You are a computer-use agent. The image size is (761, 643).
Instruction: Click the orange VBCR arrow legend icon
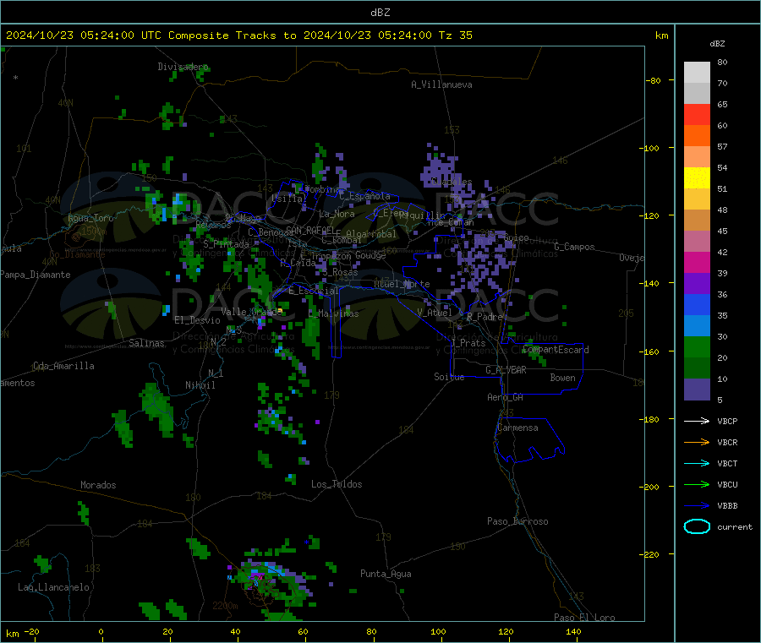pos(697,442)
